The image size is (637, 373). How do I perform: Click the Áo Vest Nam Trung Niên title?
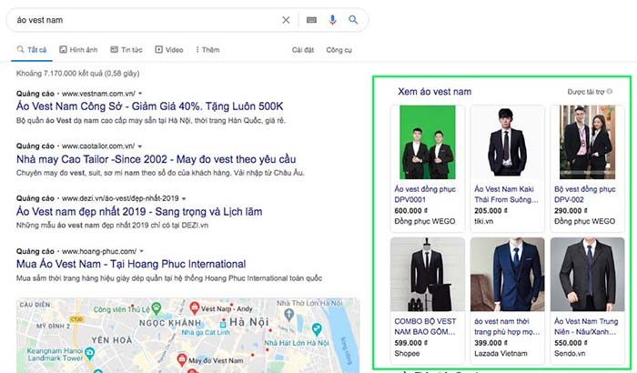[x=586, y=327]
